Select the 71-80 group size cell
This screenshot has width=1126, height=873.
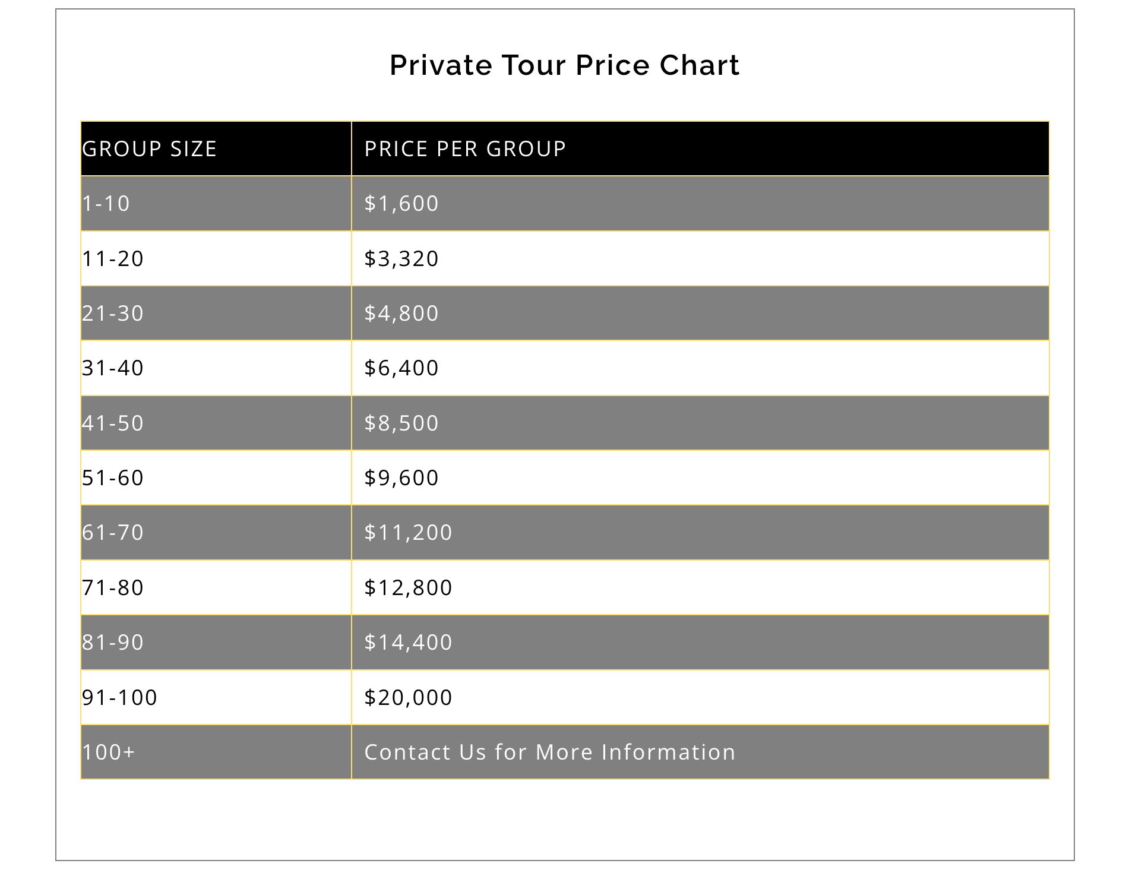tap(113, 588)
